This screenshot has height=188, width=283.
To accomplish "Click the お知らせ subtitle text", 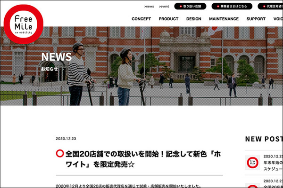I will click(x=49, y=69).
